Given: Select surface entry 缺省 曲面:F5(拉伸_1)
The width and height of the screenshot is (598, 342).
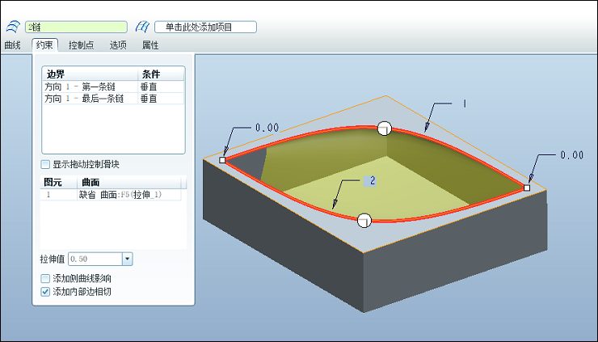Looking at the screenshot, I should point(120,195).
